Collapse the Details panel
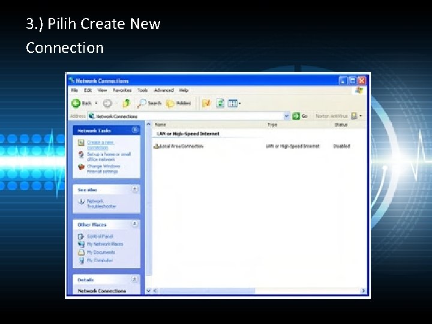Viewport: 432px width, 324px height. [x=135, y=279]
